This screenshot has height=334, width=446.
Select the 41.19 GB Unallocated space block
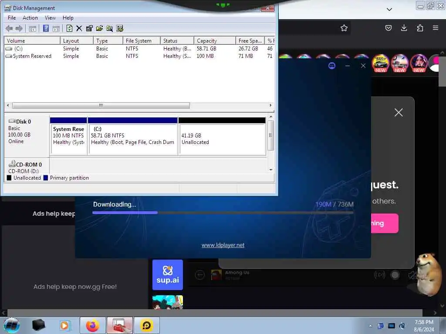pyautogui.click(x=222, y=136)
